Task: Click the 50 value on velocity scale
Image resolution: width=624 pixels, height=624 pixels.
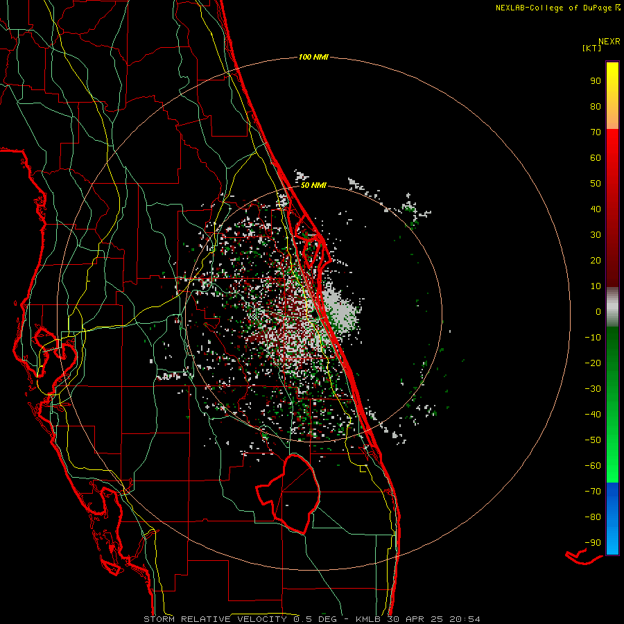Action: coord(596,184)
